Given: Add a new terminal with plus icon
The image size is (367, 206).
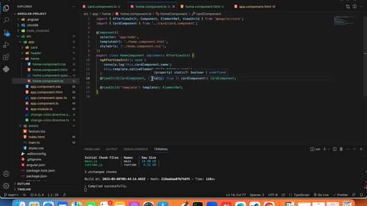Looking at the screenshot, I should point(325,149).
